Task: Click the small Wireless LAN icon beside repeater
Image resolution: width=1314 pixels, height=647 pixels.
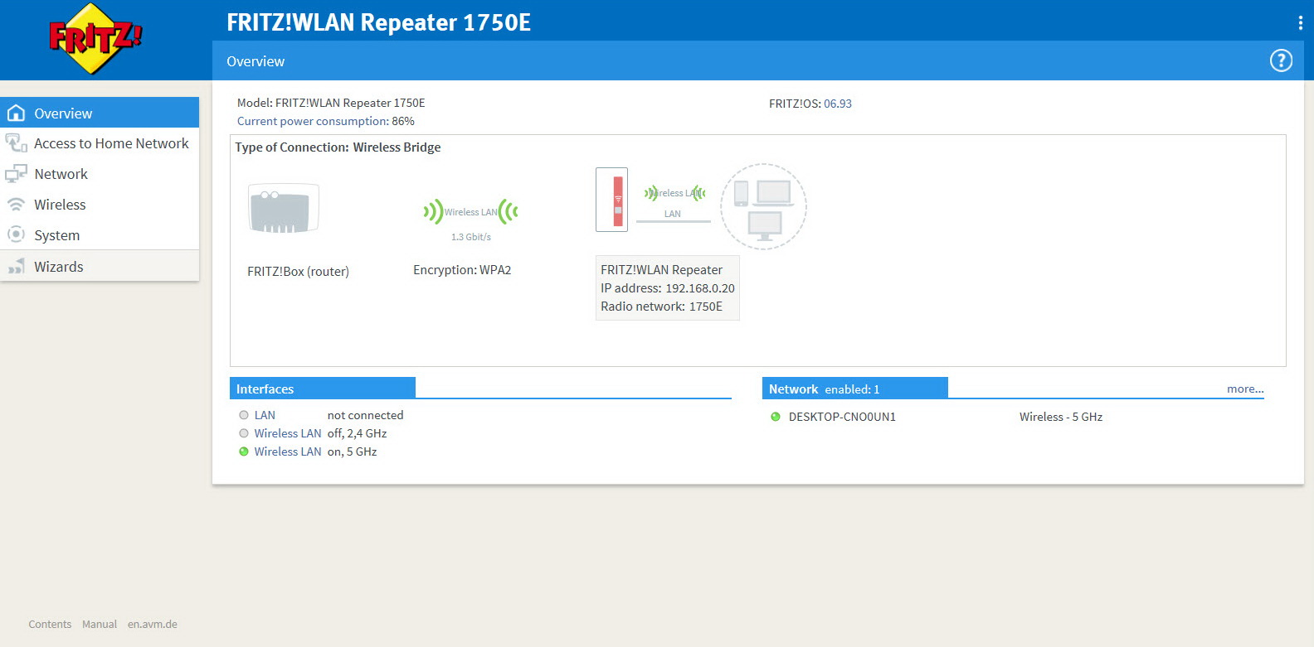Action: pyautogui.click(x=674, y=193)
